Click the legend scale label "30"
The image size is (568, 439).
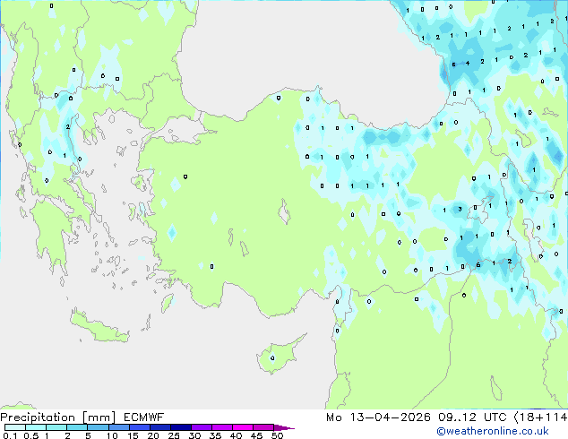194,435
